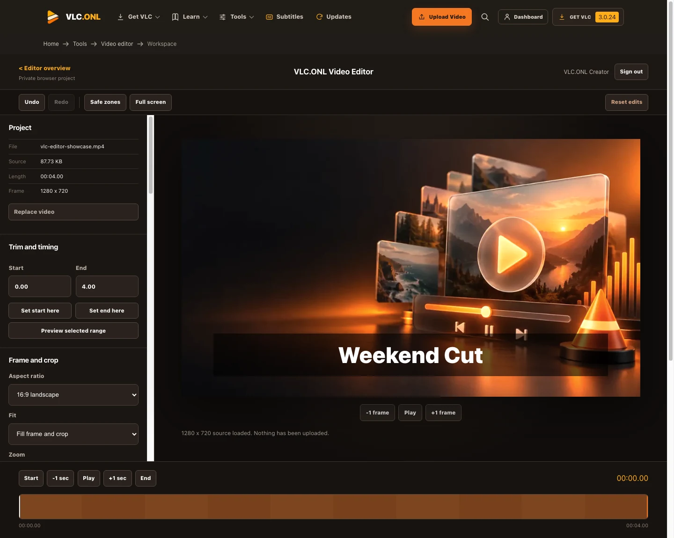Click the page vertical scrollbar
Viewport: 674px width, 538px height.
[670, 180]
